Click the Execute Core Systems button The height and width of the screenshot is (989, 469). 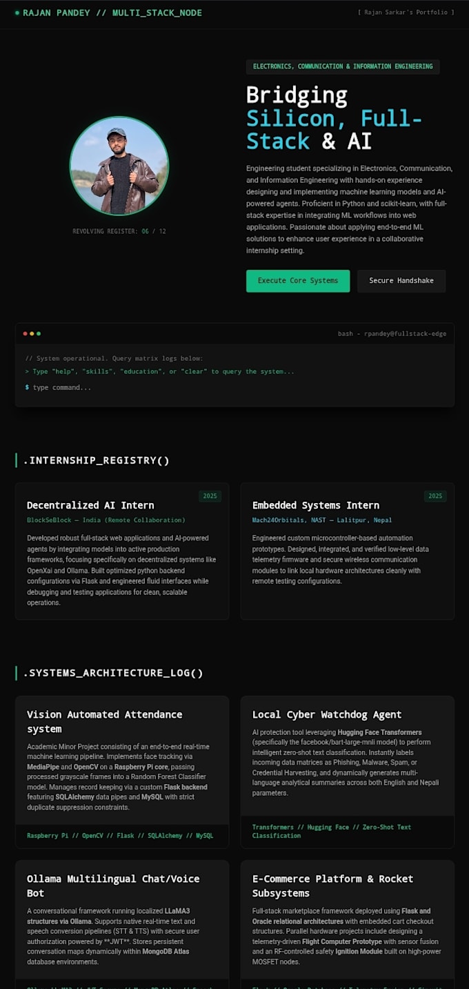point(298,281)
